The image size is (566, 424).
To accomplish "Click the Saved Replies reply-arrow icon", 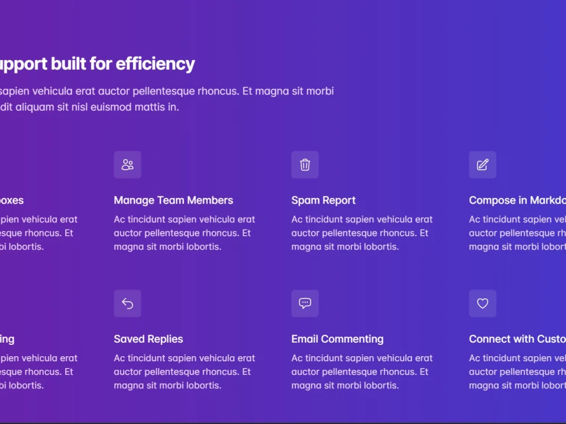I will point(127,304).
